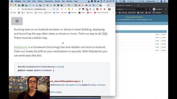Image resolution: width=177 pixels, height=99 pixels.
Task: Open the YouTube Video Ma... bookmark
Action: [x=101, y=13]
